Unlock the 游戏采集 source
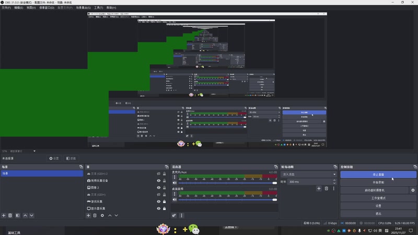 pos(164,202)
